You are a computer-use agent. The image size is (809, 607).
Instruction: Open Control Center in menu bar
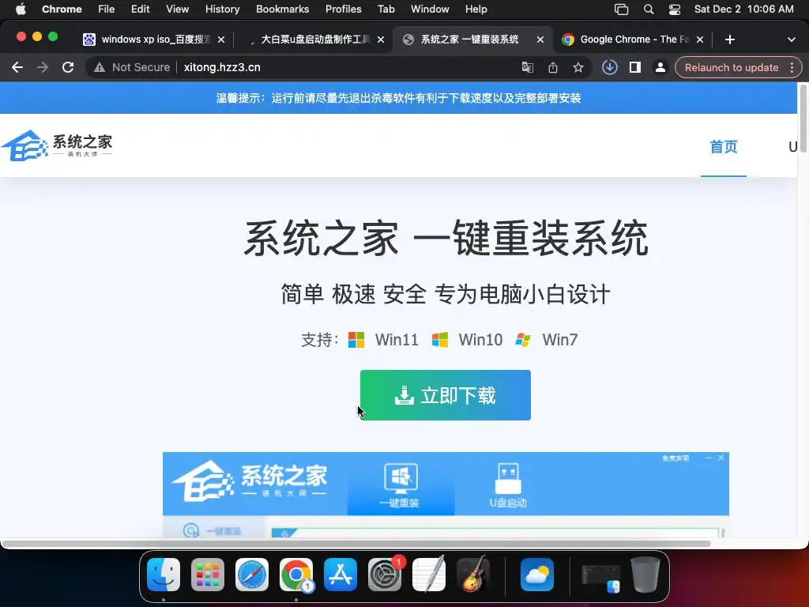tap(675, 9)
